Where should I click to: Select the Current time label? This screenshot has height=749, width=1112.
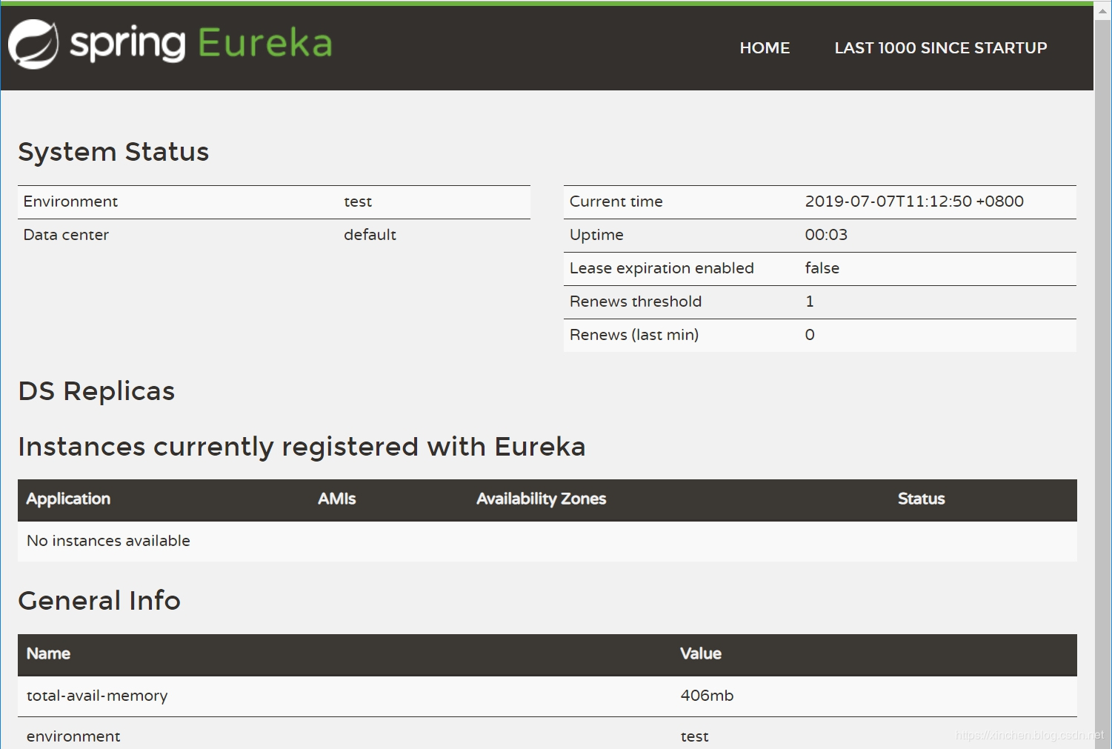[616, 202]
